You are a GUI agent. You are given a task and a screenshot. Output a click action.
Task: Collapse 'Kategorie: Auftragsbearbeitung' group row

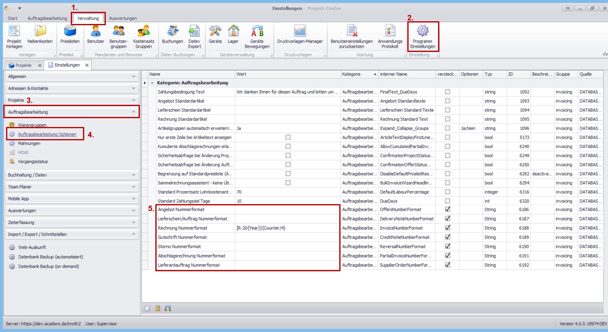[x=152, y=83]
